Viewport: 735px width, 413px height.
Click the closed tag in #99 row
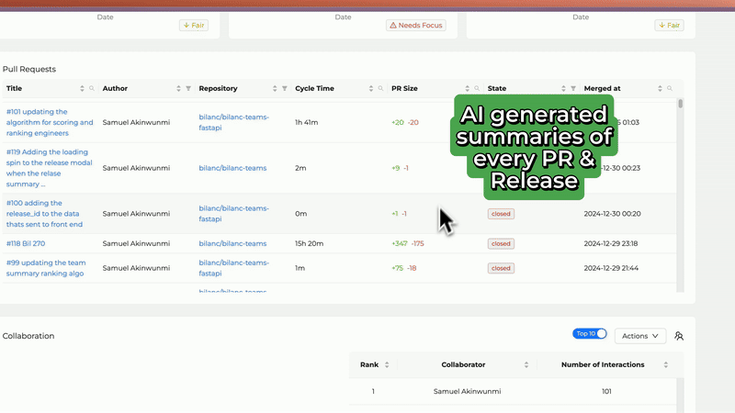[x=501, y=268]
